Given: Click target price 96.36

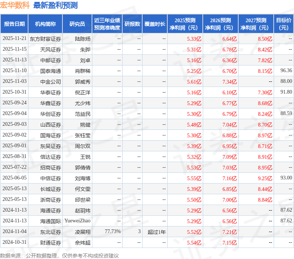Looking at the screenshot, I should tap(286, 70).
